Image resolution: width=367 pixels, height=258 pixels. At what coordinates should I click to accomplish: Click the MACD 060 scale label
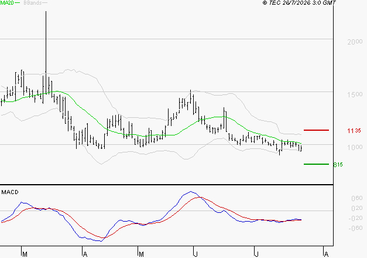coord(357,198)
